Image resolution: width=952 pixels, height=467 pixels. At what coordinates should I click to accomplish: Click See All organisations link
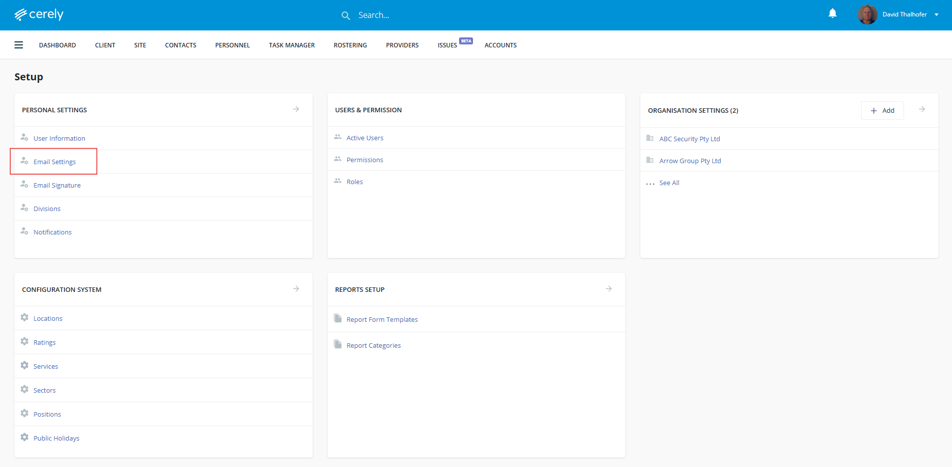[669, 183]
